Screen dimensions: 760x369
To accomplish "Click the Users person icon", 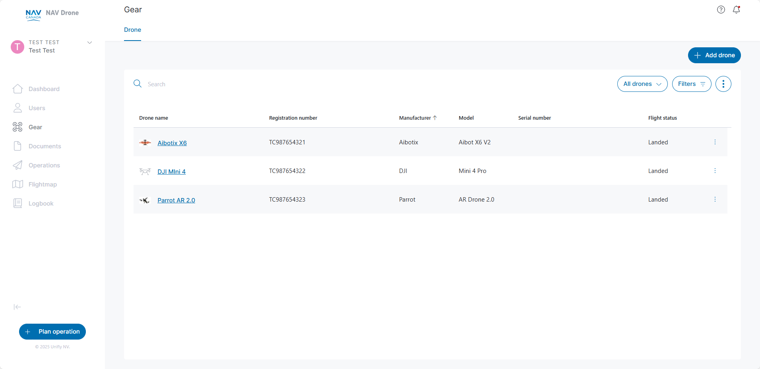I will [x=17, y=108].
